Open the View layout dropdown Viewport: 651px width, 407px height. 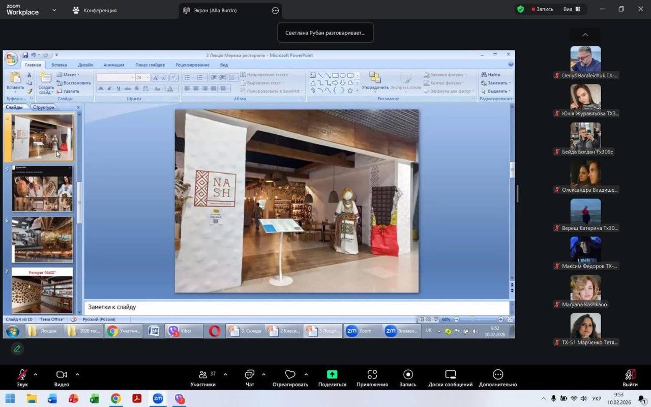click(572, 9)
